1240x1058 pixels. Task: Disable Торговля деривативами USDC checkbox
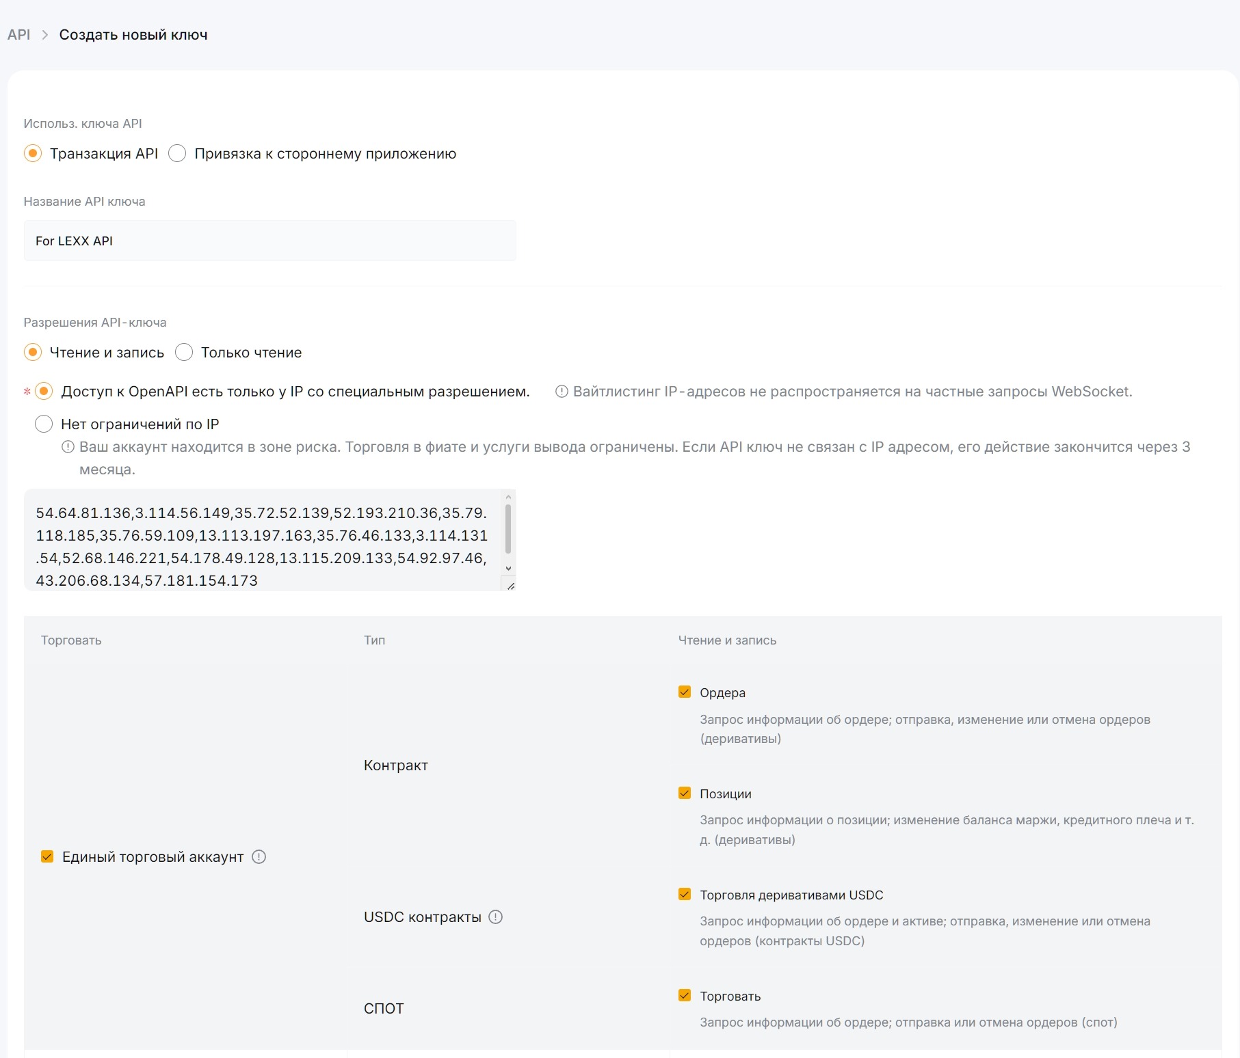[685, 894]
